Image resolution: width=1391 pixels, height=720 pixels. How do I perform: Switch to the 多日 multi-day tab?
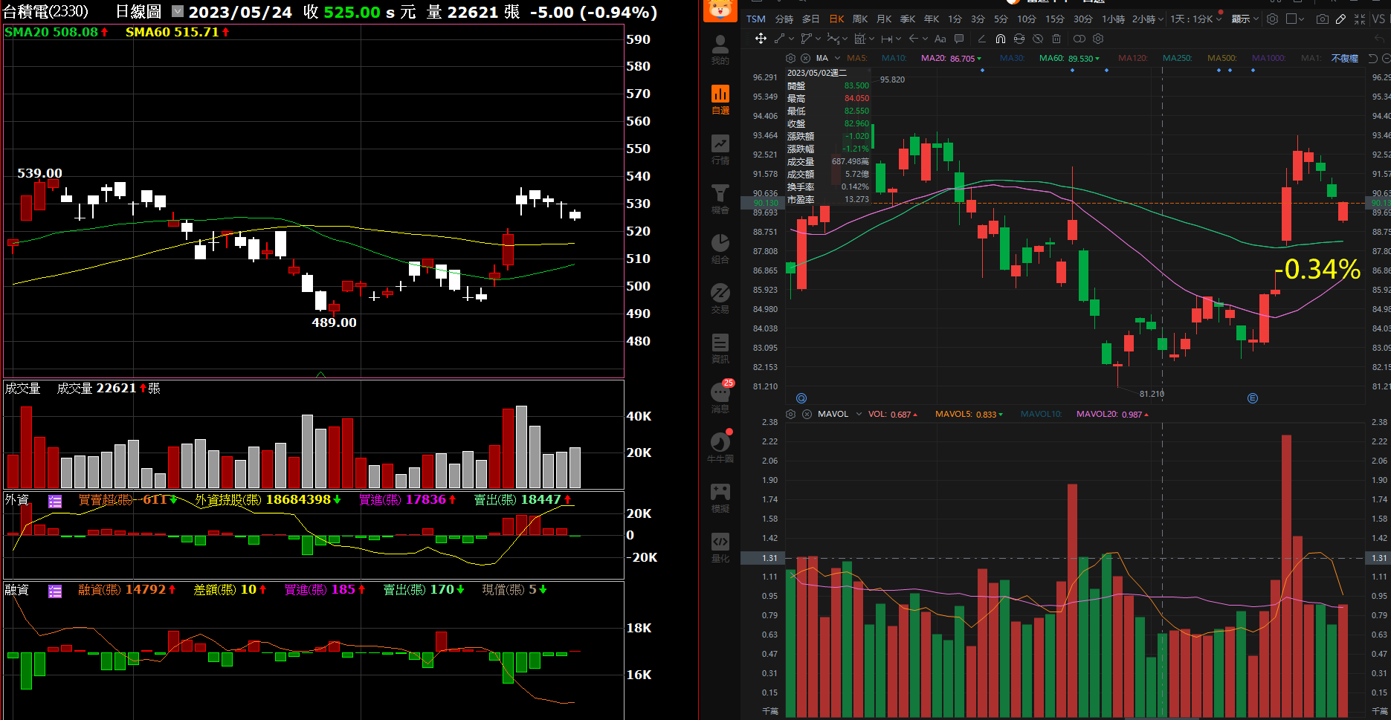tap(810, 19)
